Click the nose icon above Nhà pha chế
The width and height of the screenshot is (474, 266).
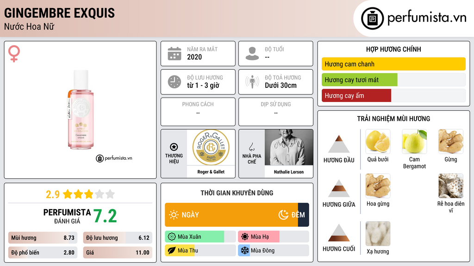pos(251,147)
